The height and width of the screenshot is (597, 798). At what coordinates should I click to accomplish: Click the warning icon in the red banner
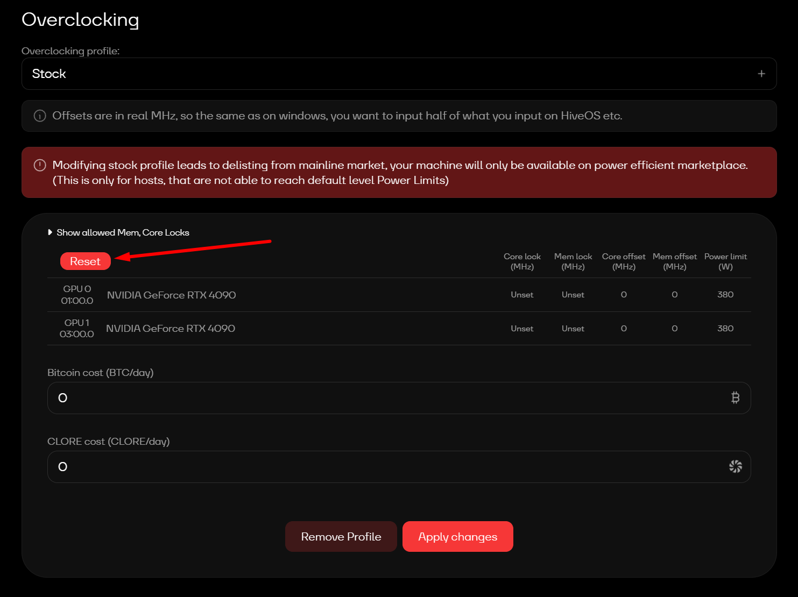coord(40,165)
